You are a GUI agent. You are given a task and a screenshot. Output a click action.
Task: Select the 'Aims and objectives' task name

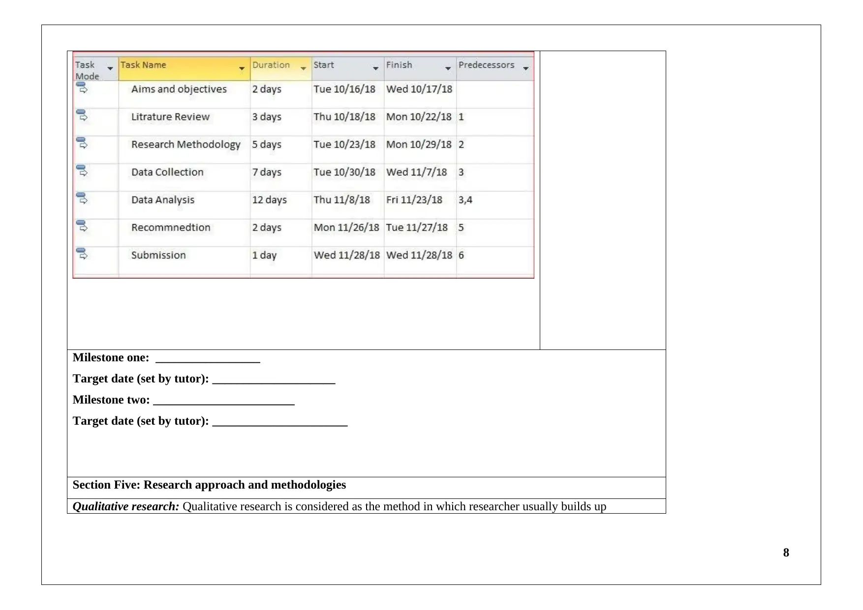click(179, 89)
